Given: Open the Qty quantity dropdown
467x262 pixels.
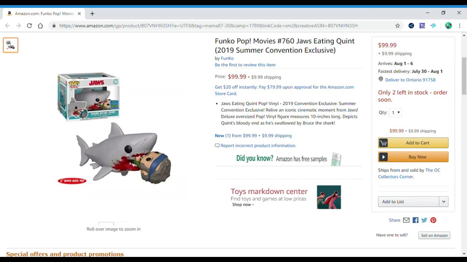Looking at the screenshot, I should (x=395, y=112).
